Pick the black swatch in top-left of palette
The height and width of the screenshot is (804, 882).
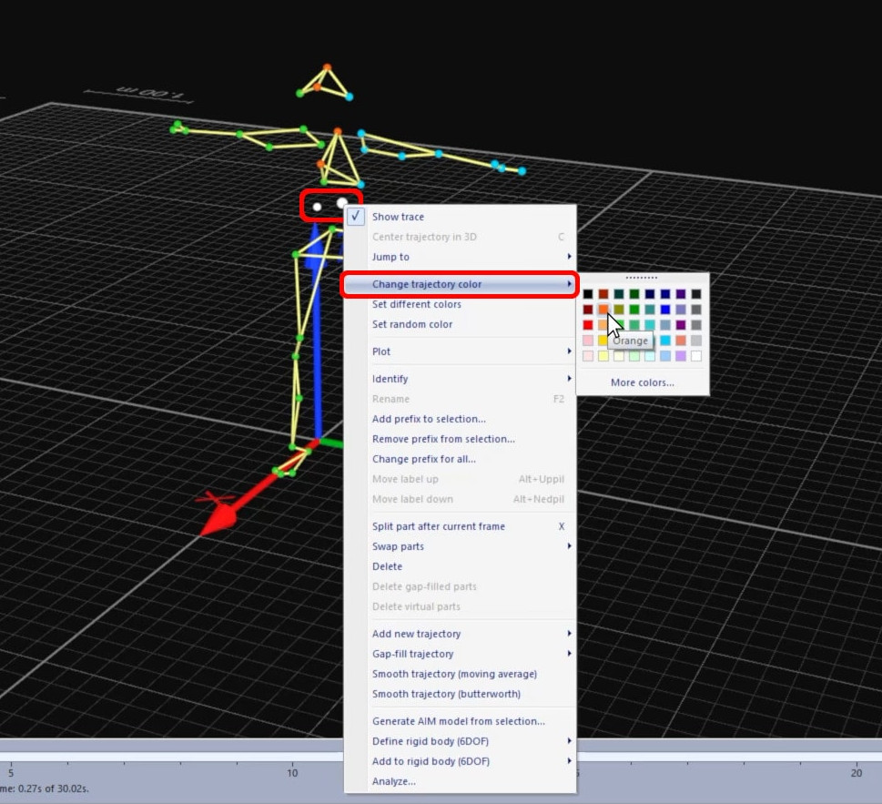pyautogui.click(x=588, y=294)
